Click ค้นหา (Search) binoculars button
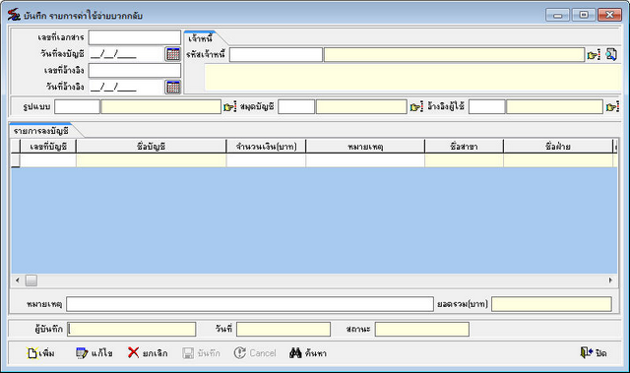This screenshot has height=373, width=630. 308,353
